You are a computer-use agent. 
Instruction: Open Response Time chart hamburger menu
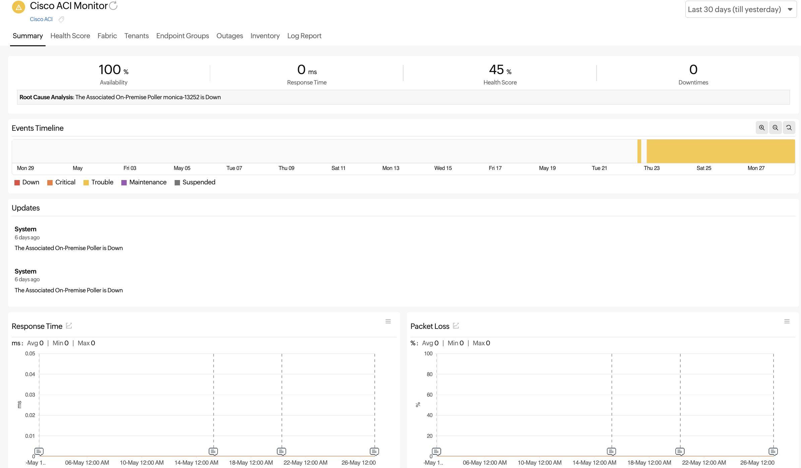point(388,321)
